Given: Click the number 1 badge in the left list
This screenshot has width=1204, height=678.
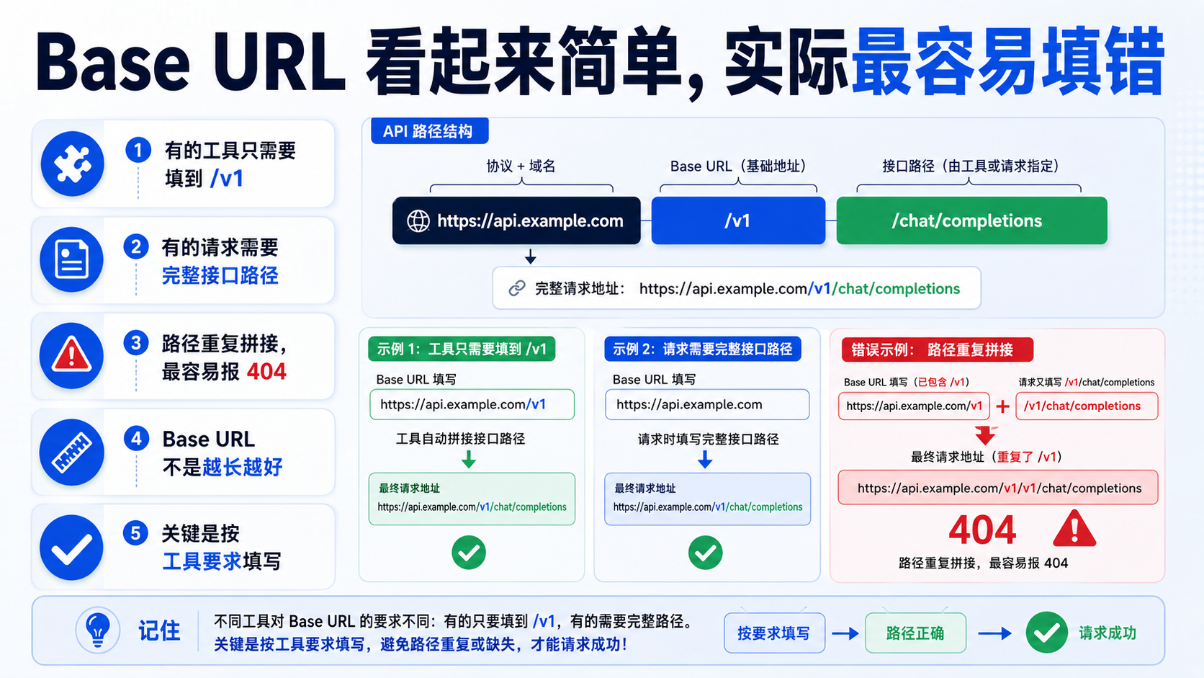Looking at the screenshot, I should pyautogui.click(x=138, y=150).
